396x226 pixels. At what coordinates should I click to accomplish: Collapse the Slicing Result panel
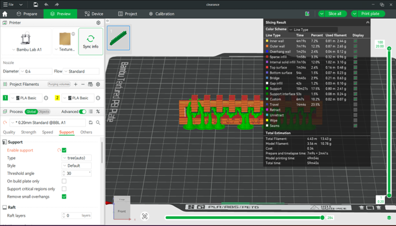coord(368,22)
